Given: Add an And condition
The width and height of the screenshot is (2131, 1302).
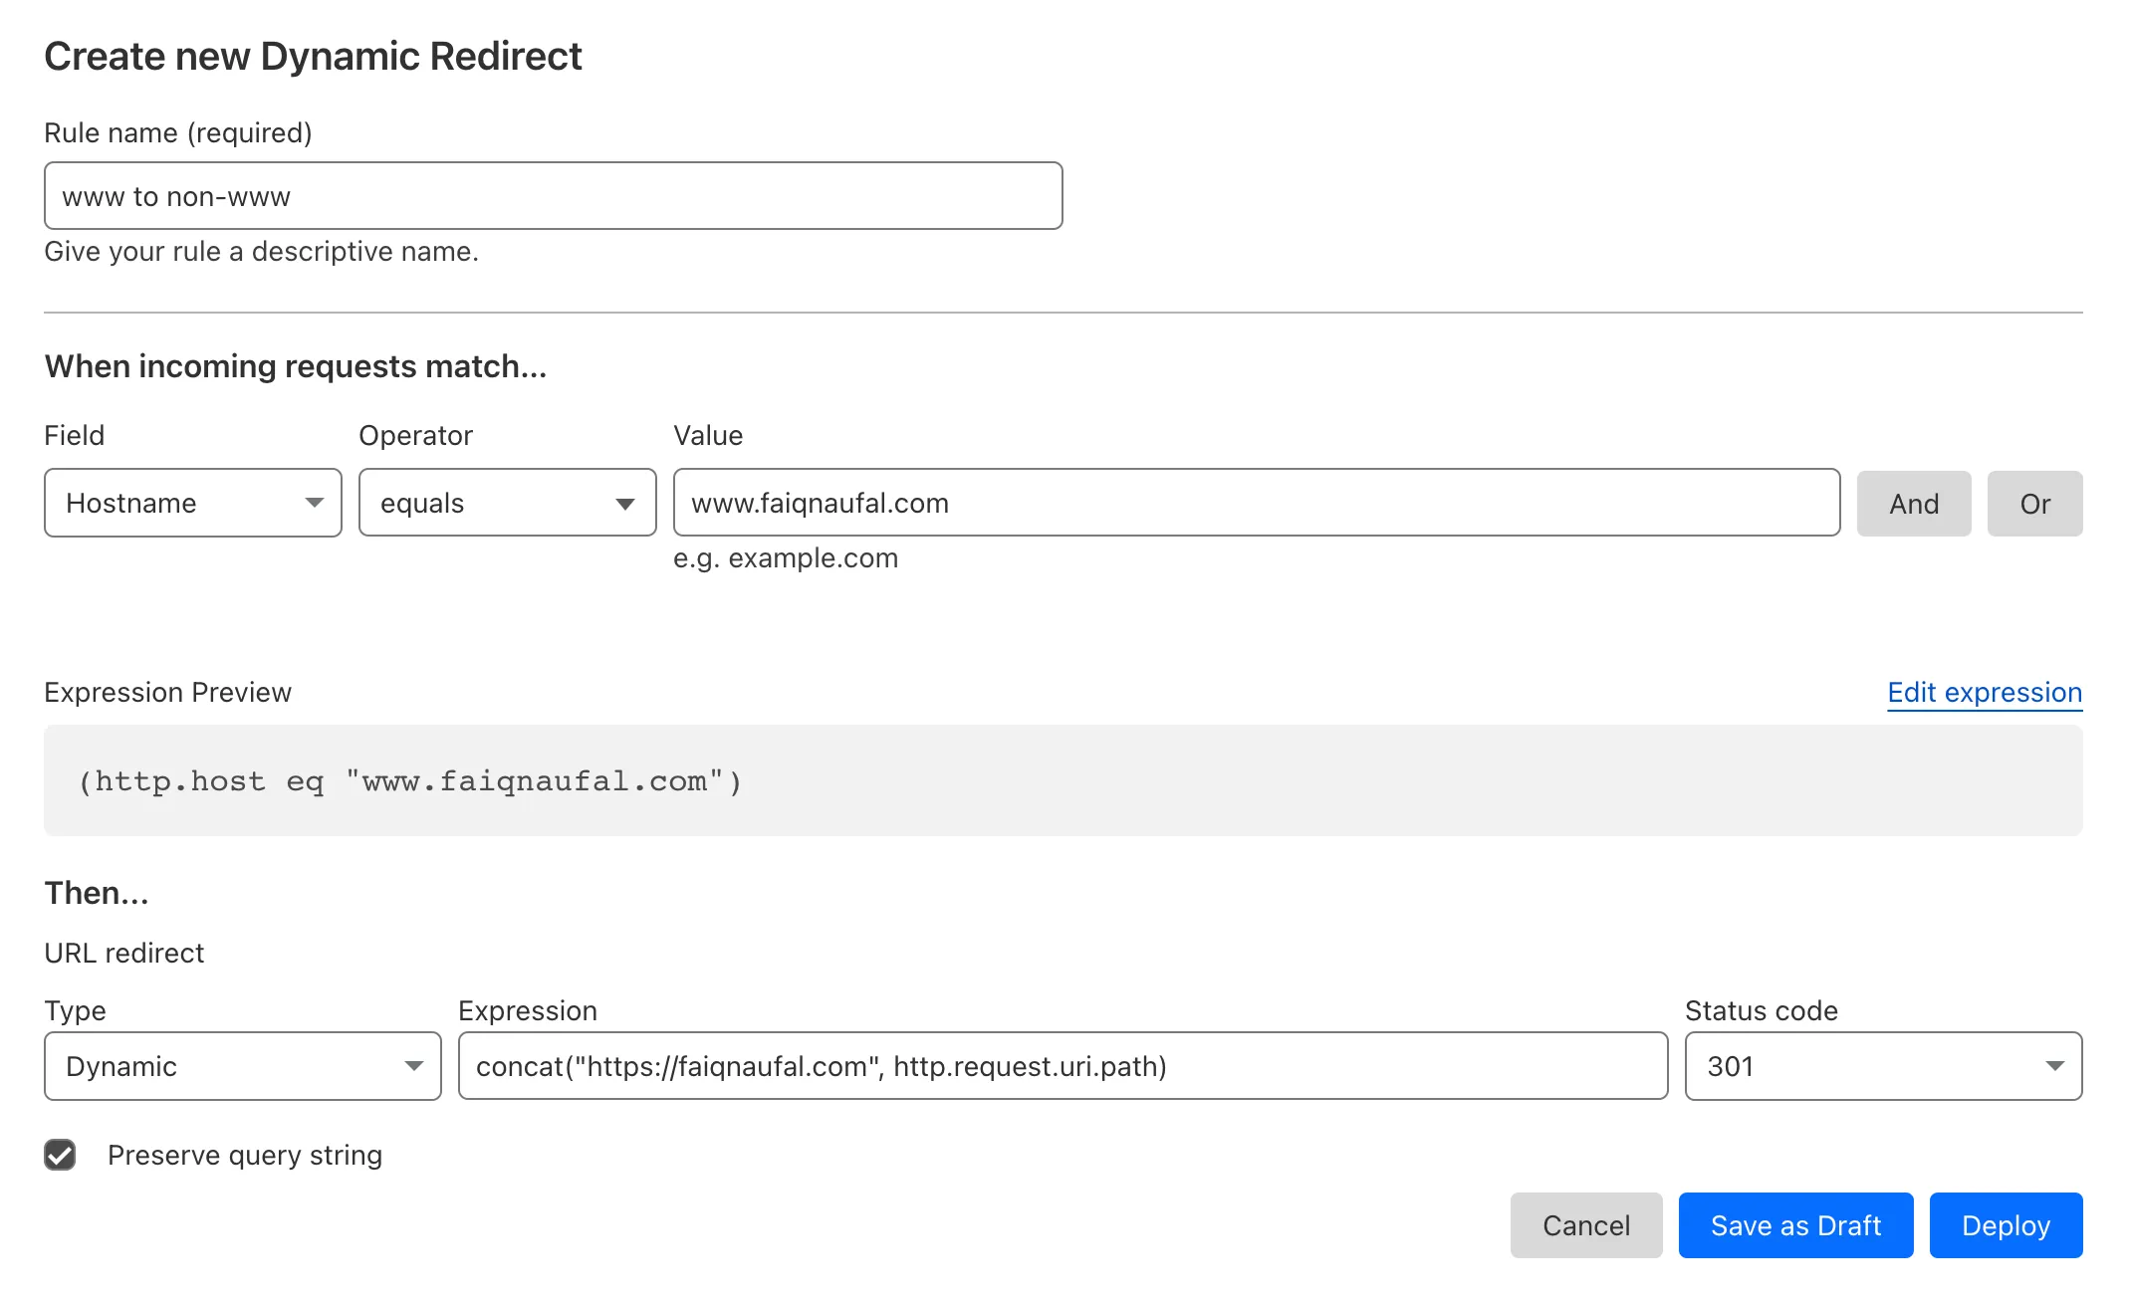Looking at the screenshot, I should pyautogui.click(x=1914, y=504).
